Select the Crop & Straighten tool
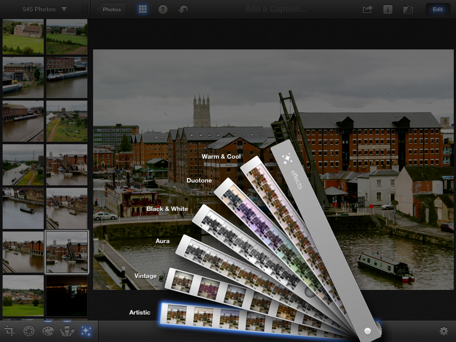The width and height of the screenshot is (456, 342). coord(9,331)
